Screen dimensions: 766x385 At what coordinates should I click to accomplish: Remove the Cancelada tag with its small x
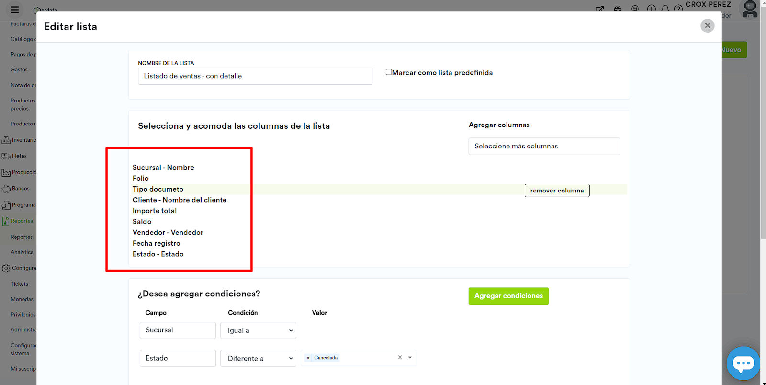308,358
